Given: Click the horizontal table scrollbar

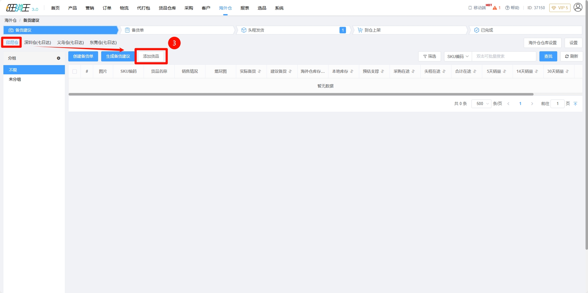Looking at the screenshot, I should (301, 94).
